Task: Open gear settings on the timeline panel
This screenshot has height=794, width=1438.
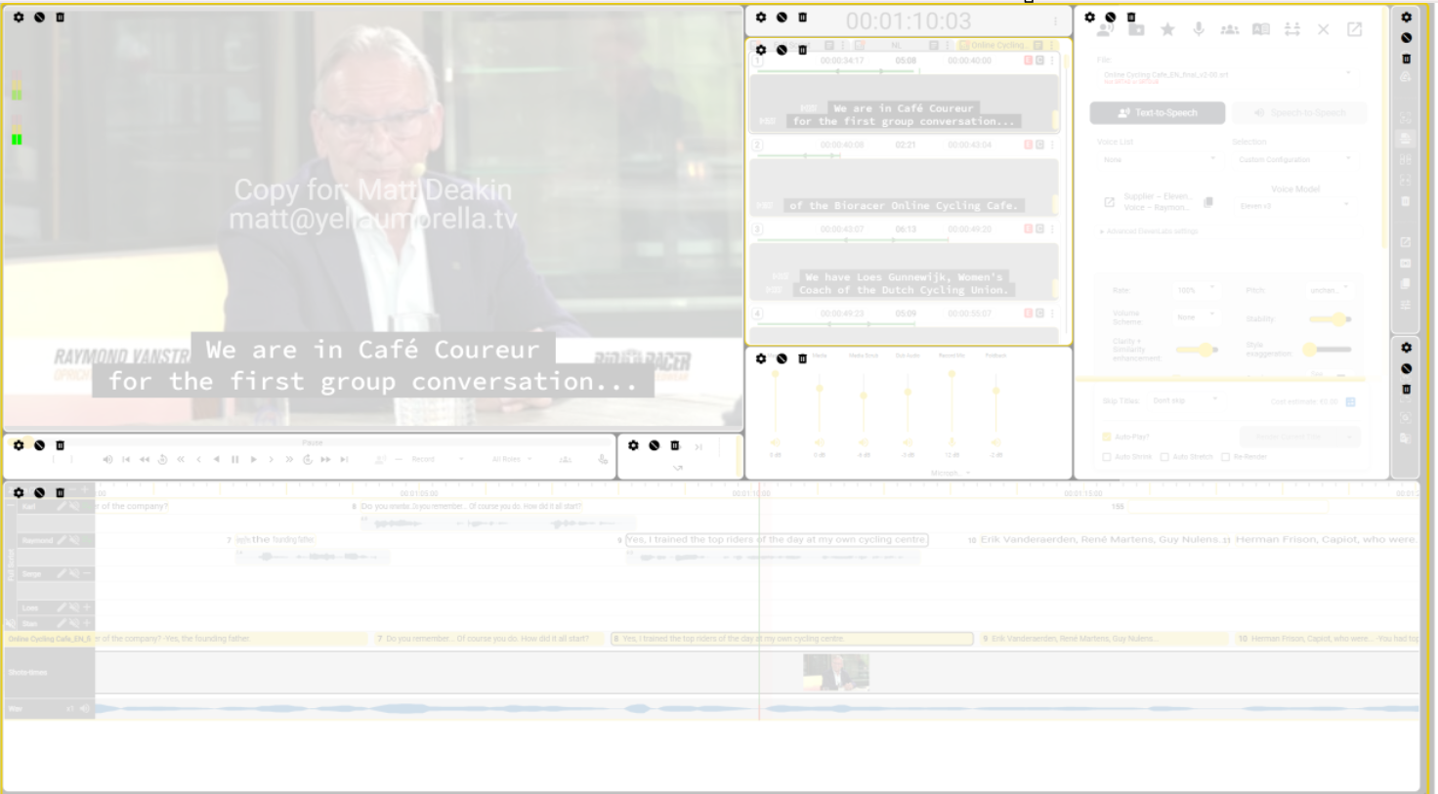Action: pos(19,492)
